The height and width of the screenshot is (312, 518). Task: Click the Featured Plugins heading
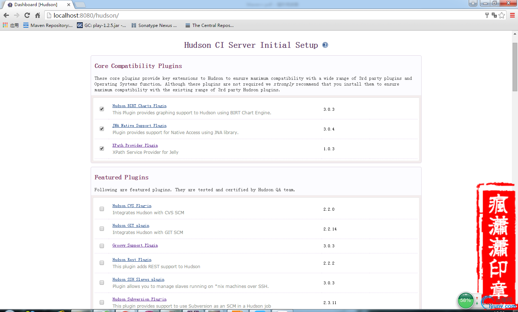[122, 178]
